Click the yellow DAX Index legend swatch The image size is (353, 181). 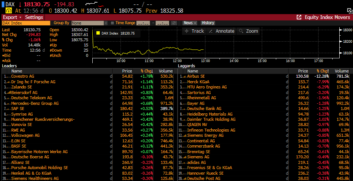click(98, 33)
